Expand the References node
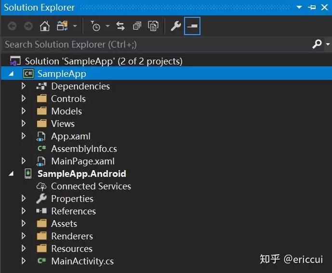This screenshot has width=332, height=273. coord(24,211)
